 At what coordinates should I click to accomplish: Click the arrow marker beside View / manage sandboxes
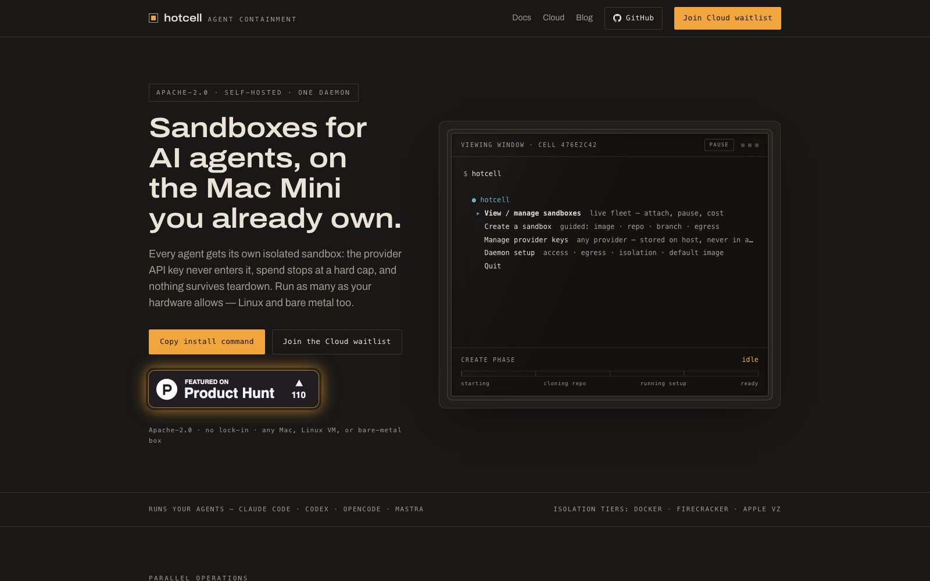click(478, 213)
